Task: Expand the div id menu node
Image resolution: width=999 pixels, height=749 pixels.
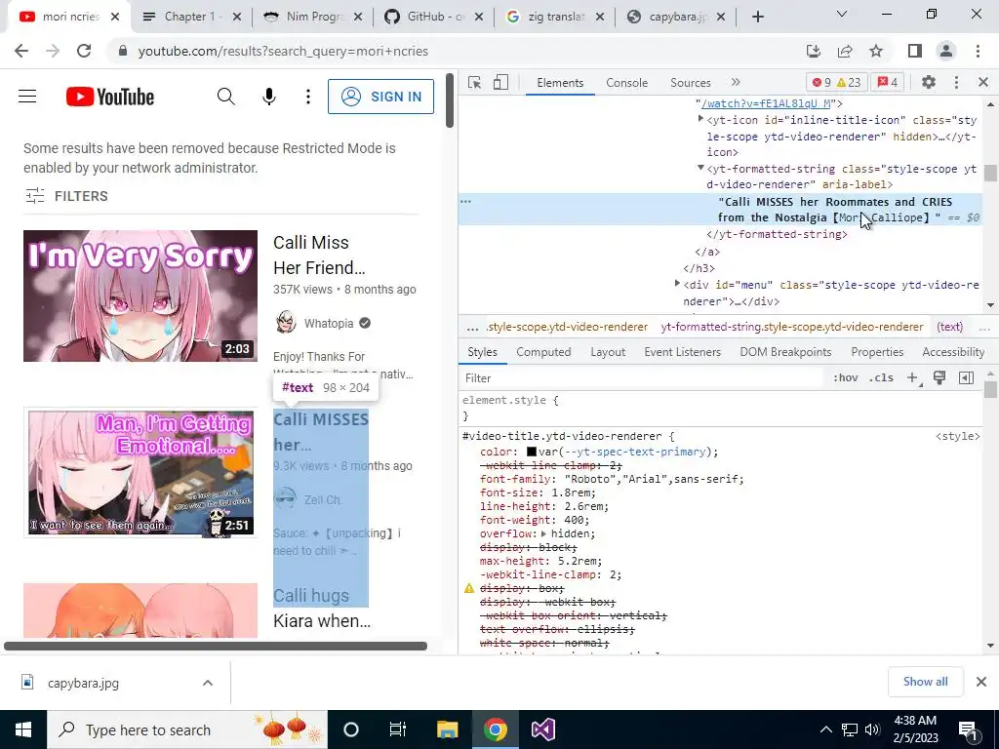Action: click(x=677, y=284)
